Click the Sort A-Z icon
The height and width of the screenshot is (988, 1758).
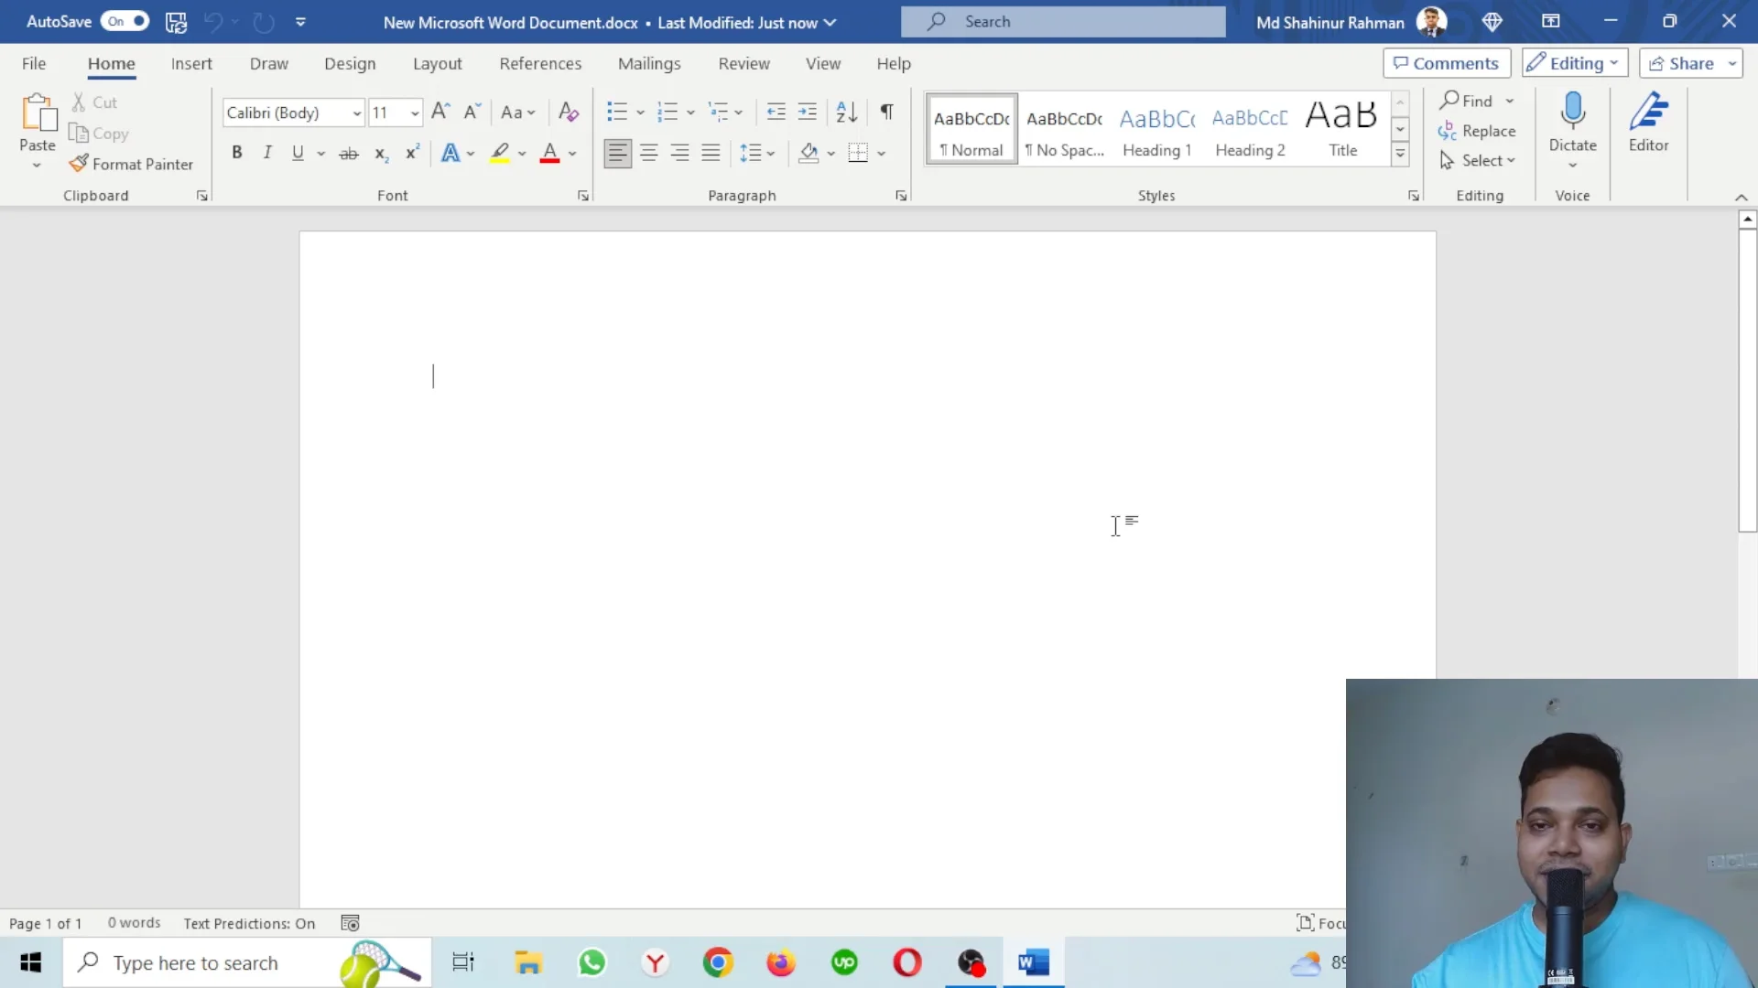point(846,112)
